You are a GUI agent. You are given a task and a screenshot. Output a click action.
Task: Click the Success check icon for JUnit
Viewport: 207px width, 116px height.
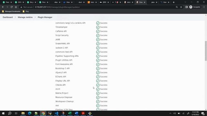coord(98,89)
